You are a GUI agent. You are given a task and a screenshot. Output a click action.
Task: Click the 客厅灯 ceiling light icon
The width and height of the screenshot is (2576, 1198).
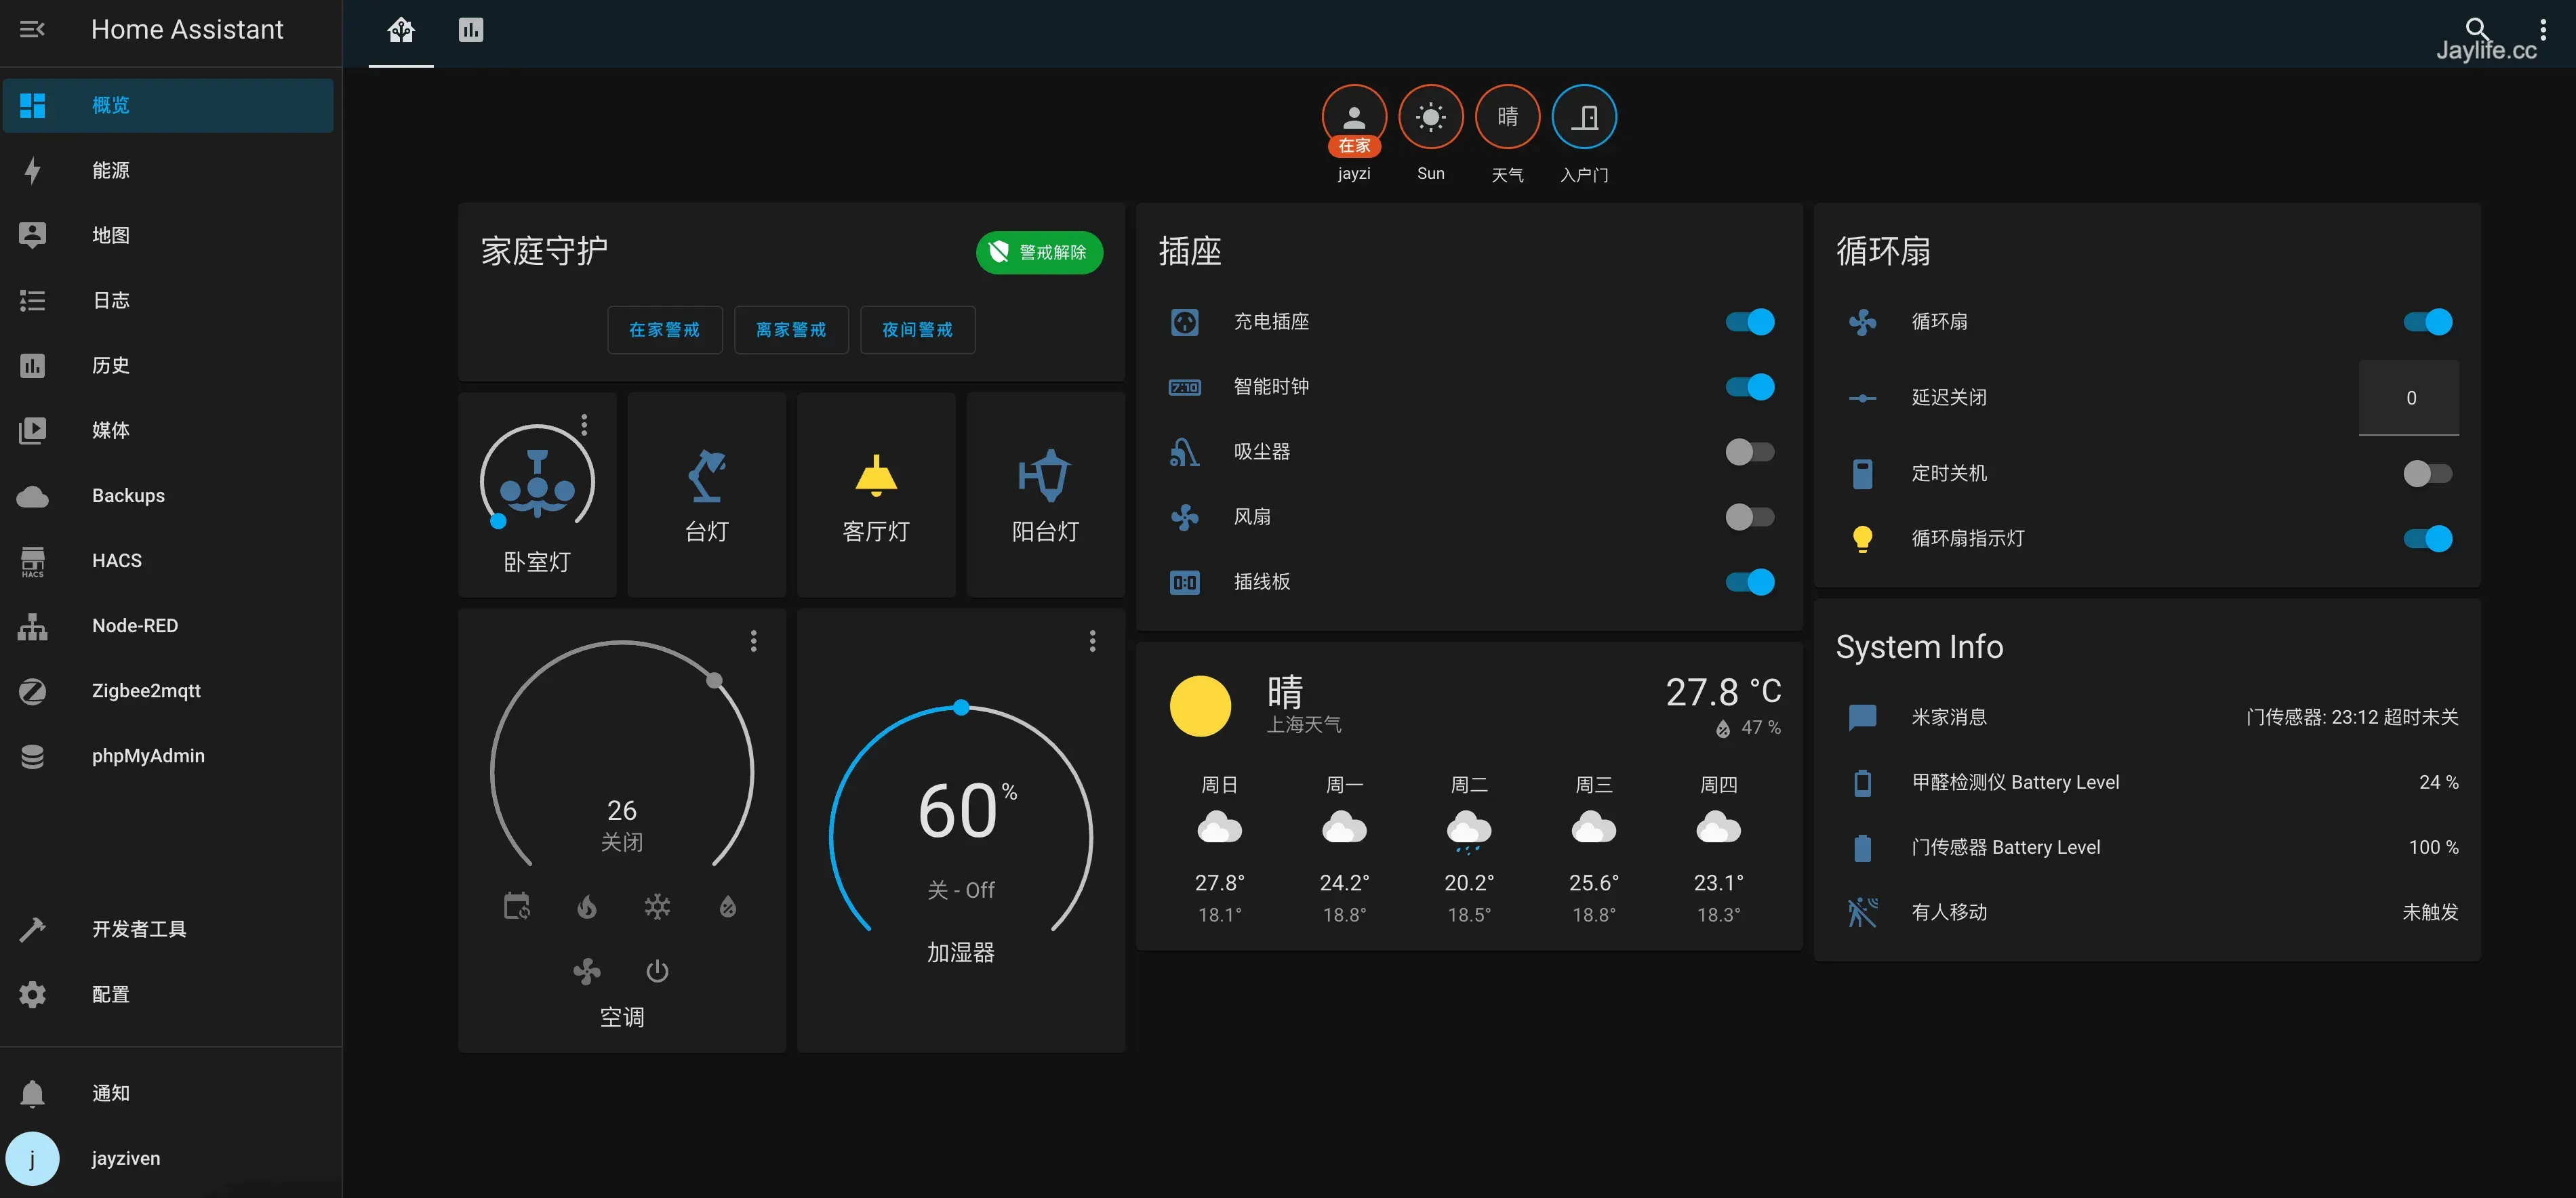click(876, 476)
